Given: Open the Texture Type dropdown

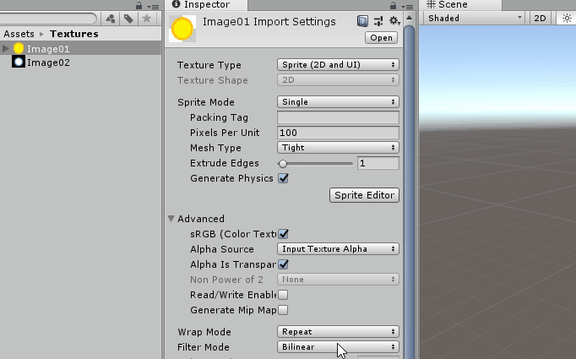Looking at the screenshot, I should (338, 65).
